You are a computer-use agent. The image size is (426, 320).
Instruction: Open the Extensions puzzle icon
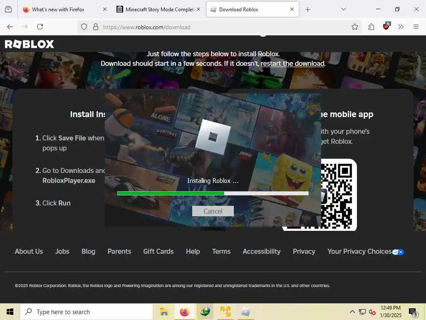click(x=371, y=27)
